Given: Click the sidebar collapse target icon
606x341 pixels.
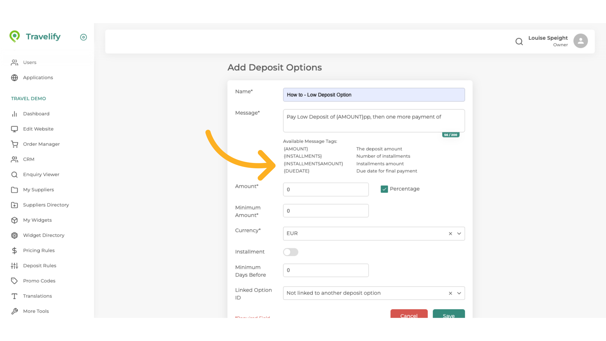Looking at the screenshot, I should 83,37.
